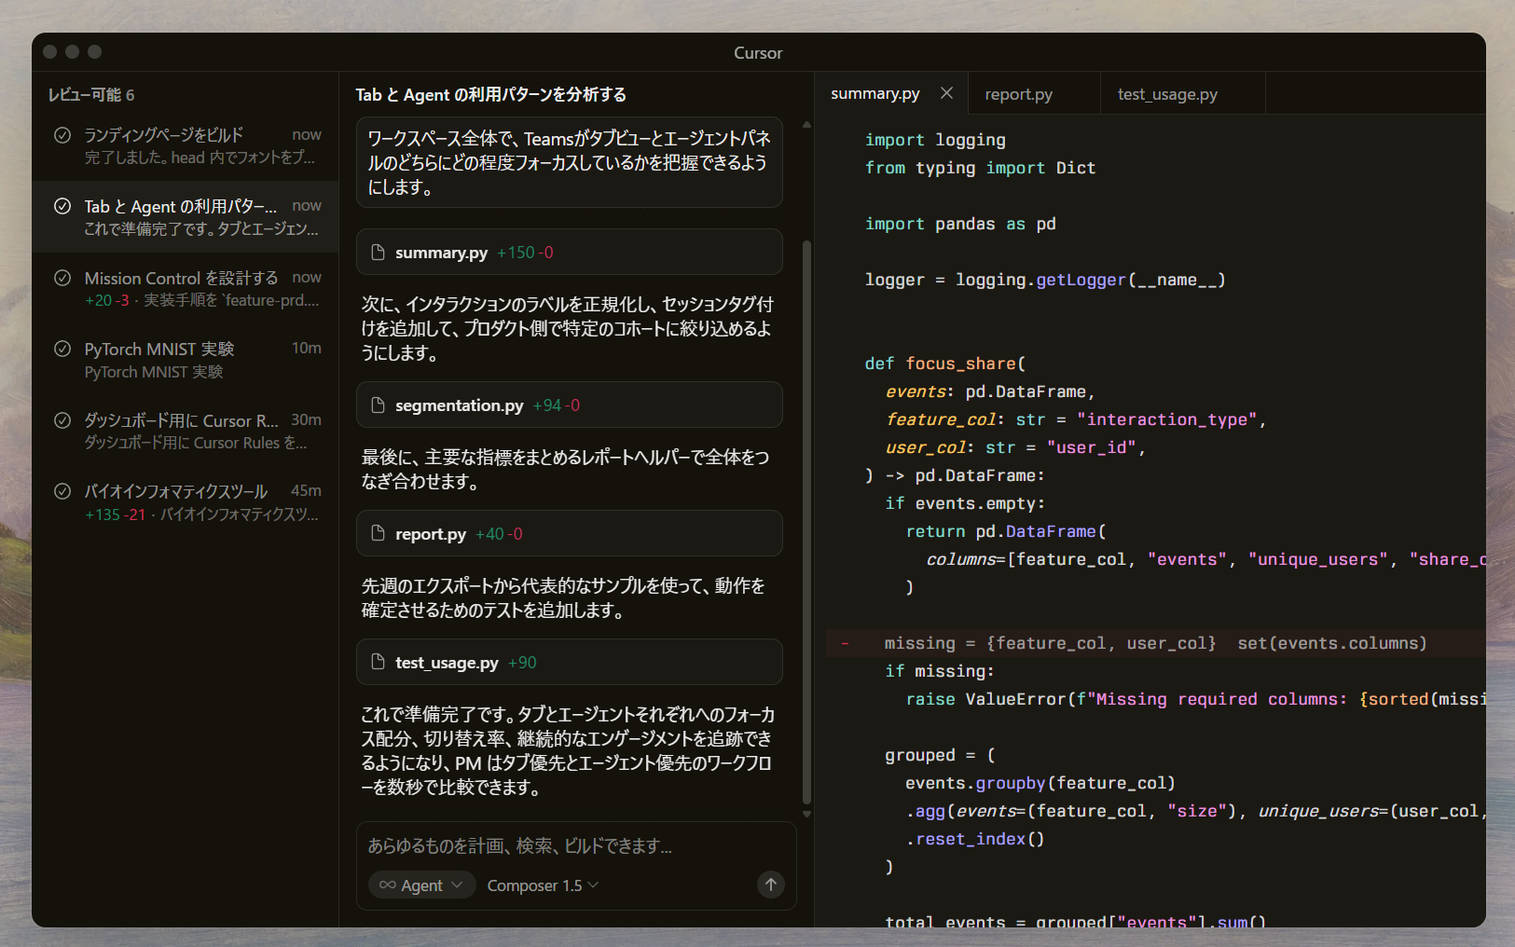1515x947 pixels.
Task: Click check circle for ランディングページをビルド task
Action: (x=62, y=135)
